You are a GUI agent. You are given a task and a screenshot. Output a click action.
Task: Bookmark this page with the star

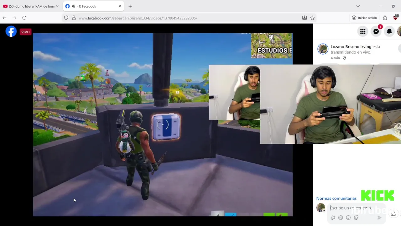pos(312,18)
